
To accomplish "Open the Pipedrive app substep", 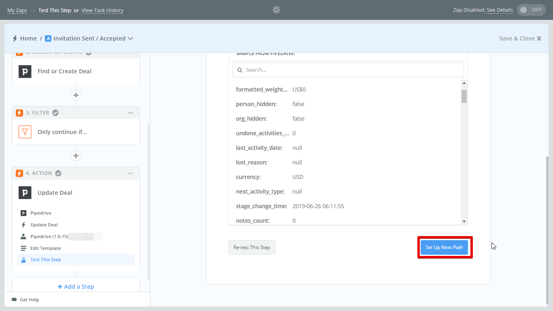I will tap(76, 213).
